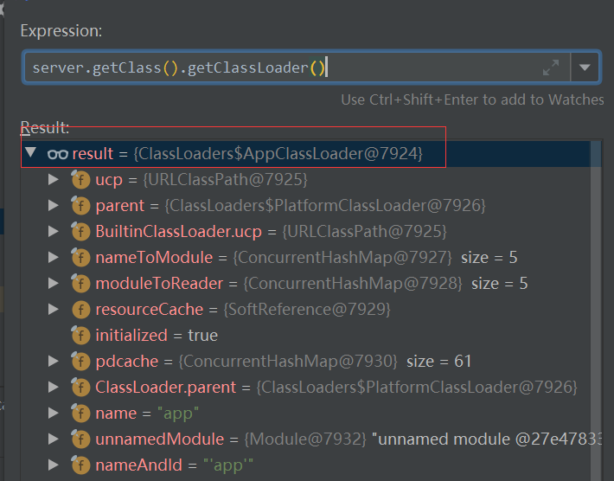
Task: Expand the moduleToReader node
Action: [54, 284]
